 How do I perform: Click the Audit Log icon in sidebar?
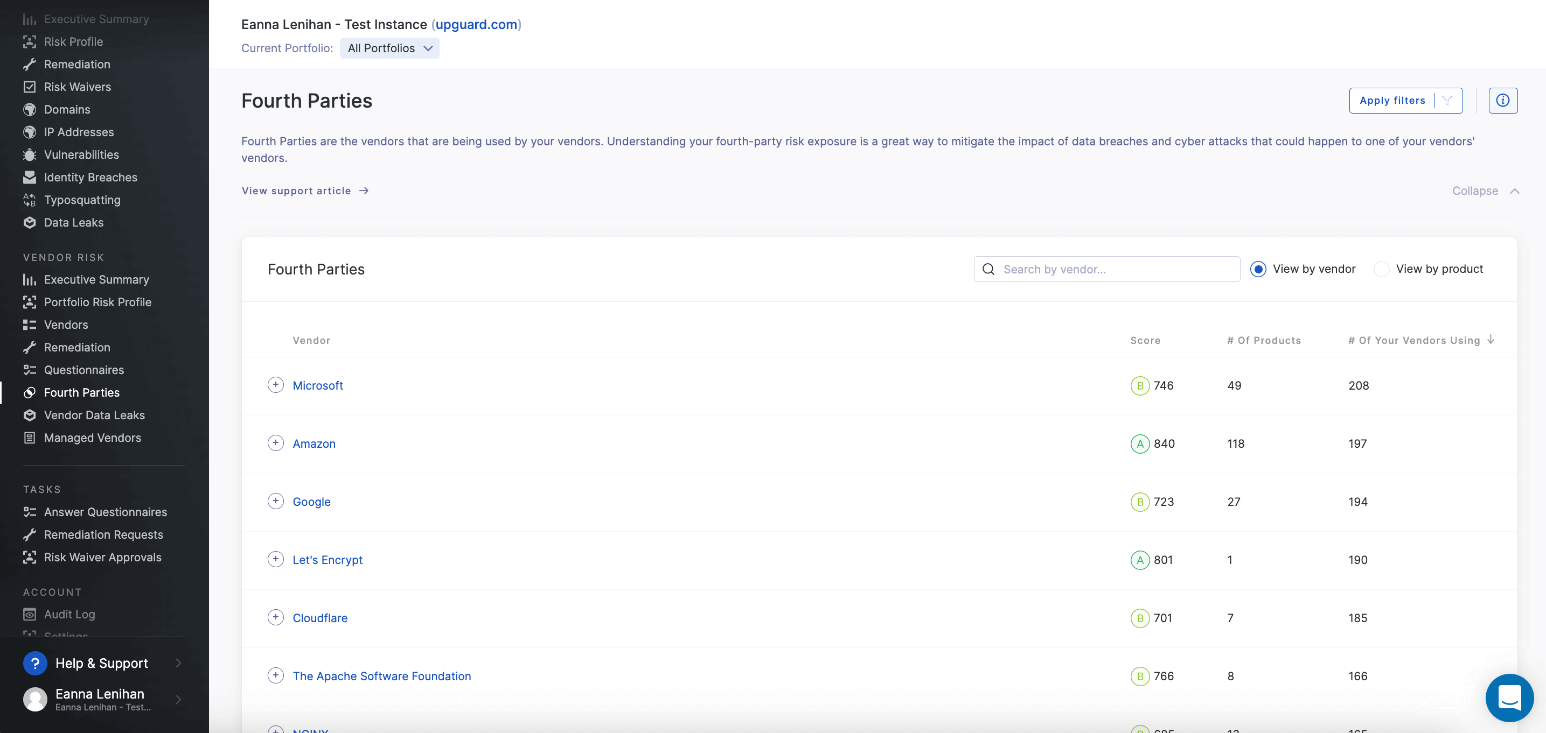(x=30, y=614)
